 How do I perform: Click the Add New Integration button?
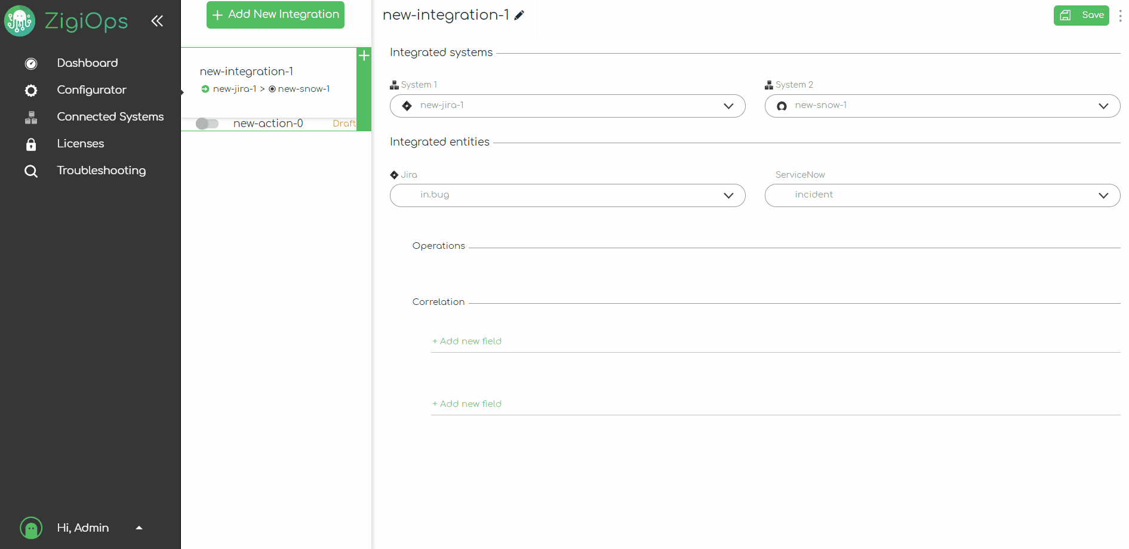[275, 15]
